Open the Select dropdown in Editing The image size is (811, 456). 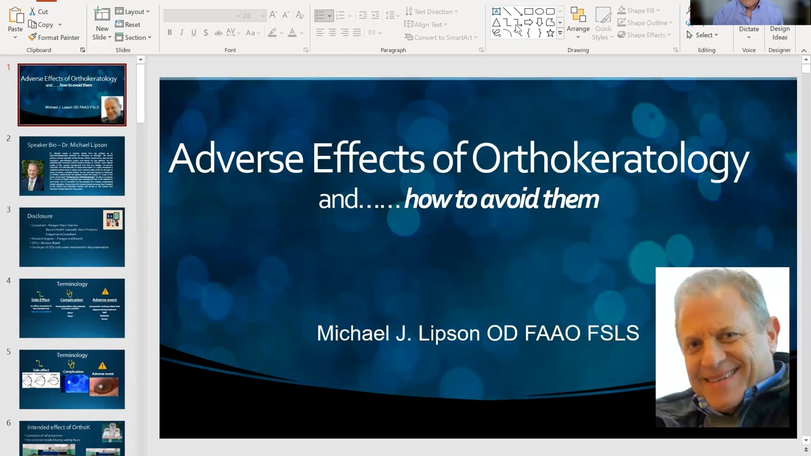pyautogui.click(x=702, y=35)
